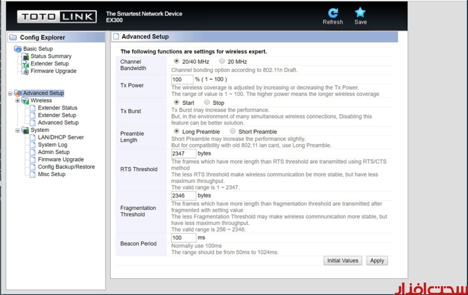
Task: Choose Stop for Tx Burst
Action: pos(207,102)
